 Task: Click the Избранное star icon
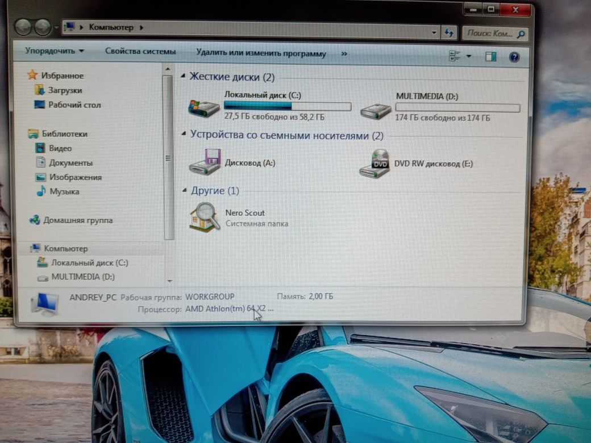pos(32,74)
